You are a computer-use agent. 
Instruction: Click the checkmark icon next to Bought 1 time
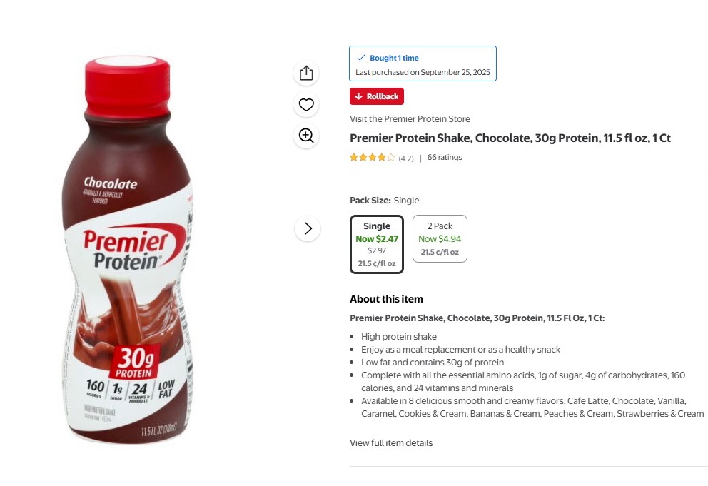tap(361, 58)
